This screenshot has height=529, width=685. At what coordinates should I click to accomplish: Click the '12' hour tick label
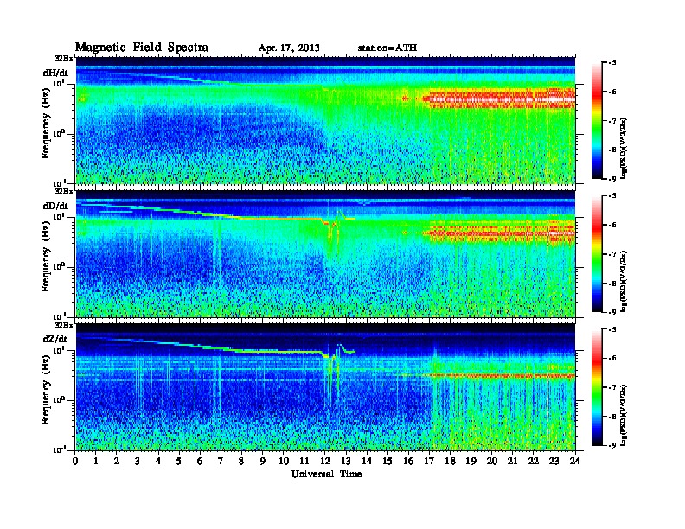[325, 462]
